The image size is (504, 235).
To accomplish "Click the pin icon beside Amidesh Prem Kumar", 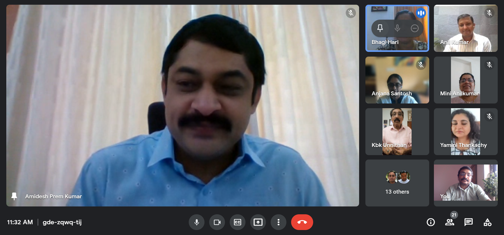I will (14, 196).
